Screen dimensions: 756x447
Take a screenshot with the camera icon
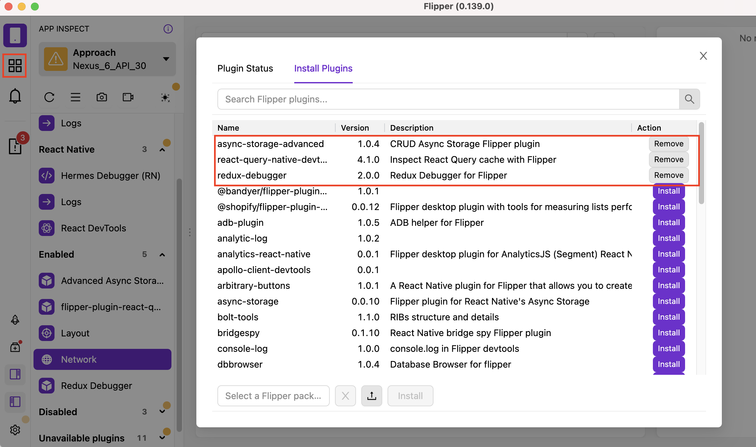pyautogui.click(x=102, y=97)
